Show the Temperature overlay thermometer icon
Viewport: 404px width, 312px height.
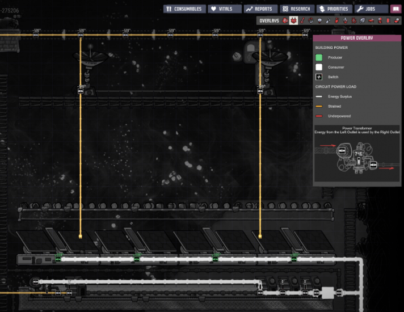(302, 20)
